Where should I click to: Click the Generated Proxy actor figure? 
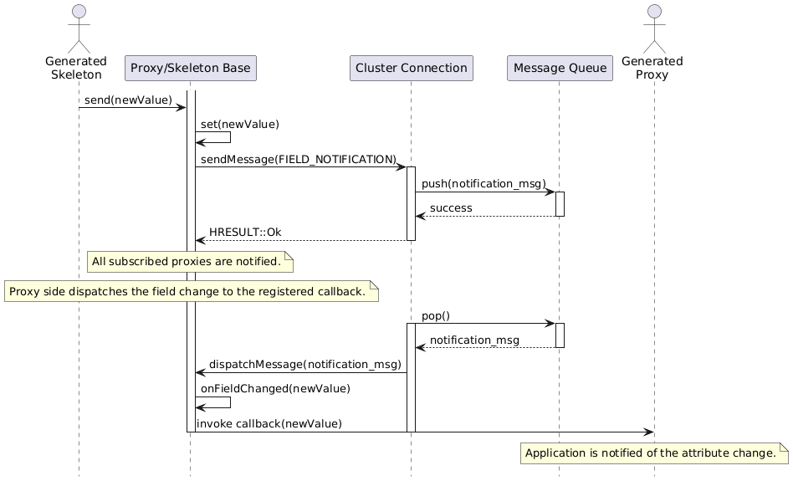coord(654,28)
